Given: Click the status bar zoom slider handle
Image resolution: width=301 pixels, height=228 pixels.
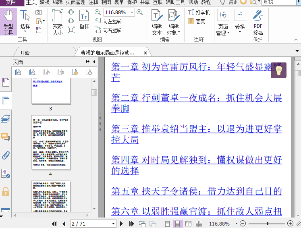Looking at the screenshot, I should pos(268,224).
